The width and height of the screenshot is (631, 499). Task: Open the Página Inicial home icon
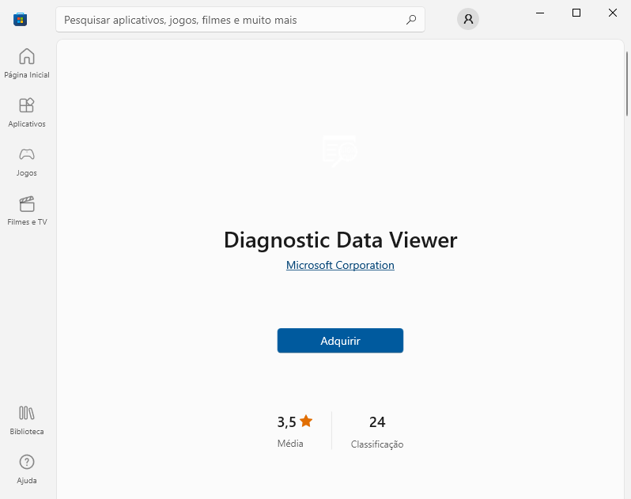[x=27, y=56]
